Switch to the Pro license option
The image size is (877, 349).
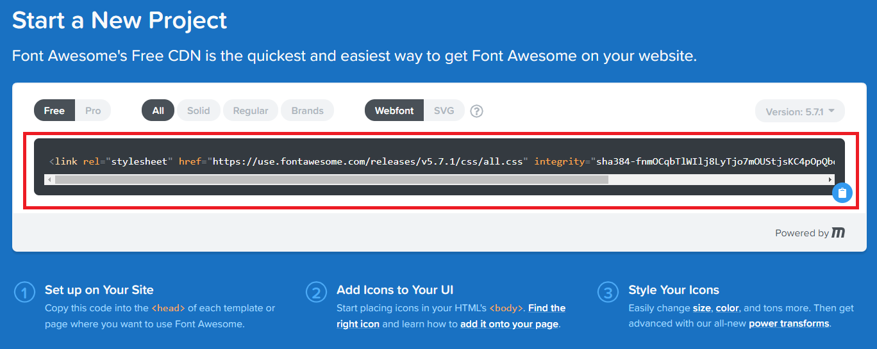pyautogui.click(x=93, y=111)
